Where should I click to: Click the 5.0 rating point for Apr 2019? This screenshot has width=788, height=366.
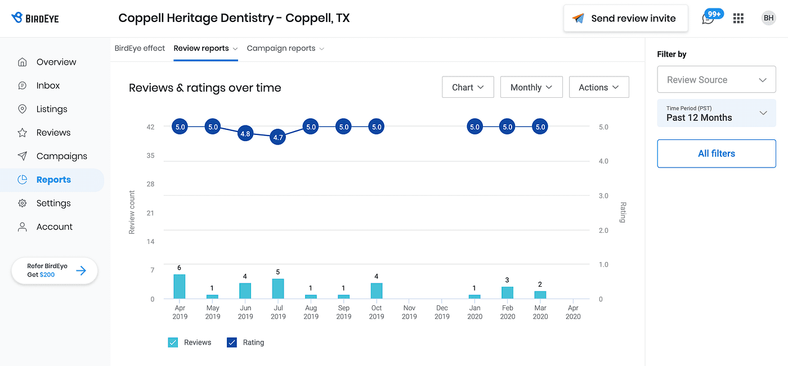pos(180,127)
